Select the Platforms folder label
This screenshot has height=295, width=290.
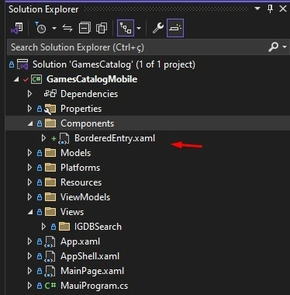pyautogui.click(x=80, y=168)
